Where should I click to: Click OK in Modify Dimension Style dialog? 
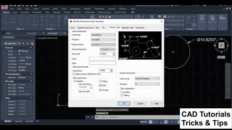tap(124, 104)
